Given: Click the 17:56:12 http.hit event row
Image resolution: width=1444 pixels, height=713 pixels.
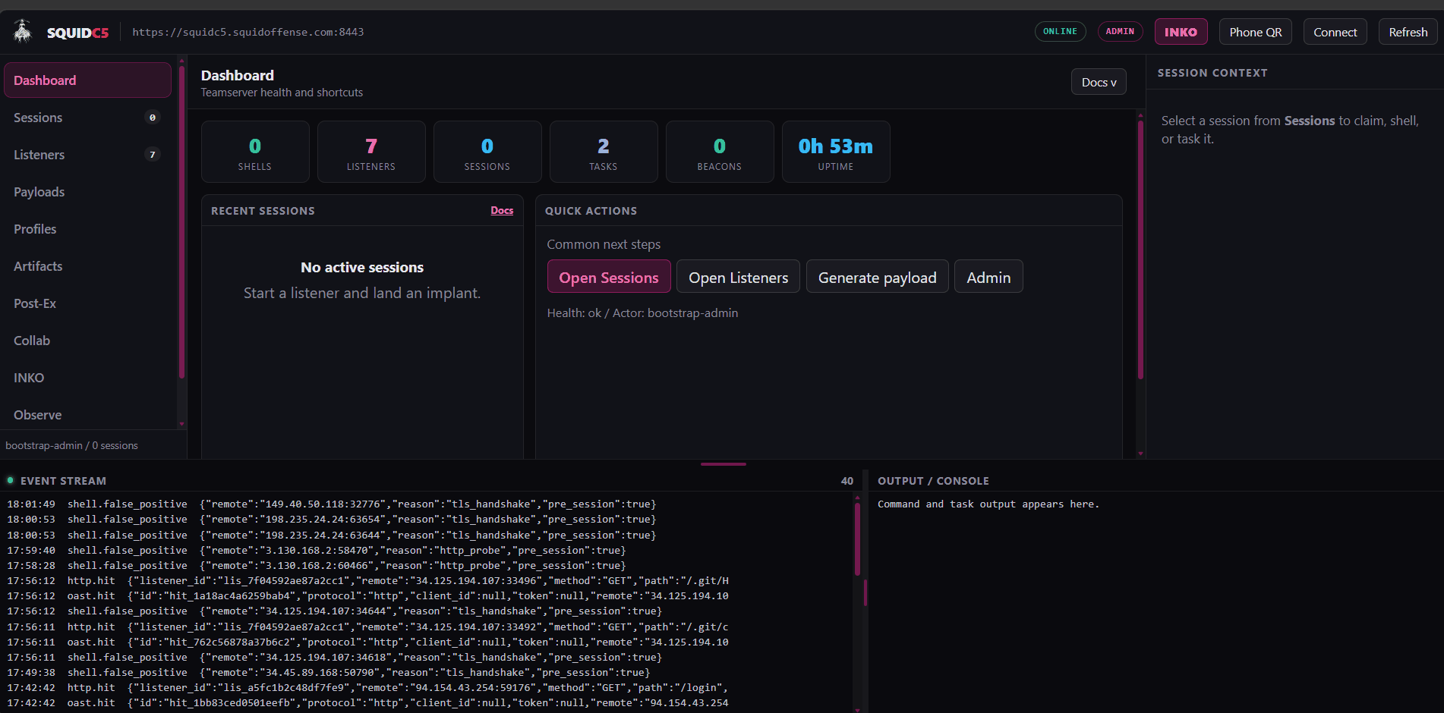Looking at the screenshot, I should point(368,581).
